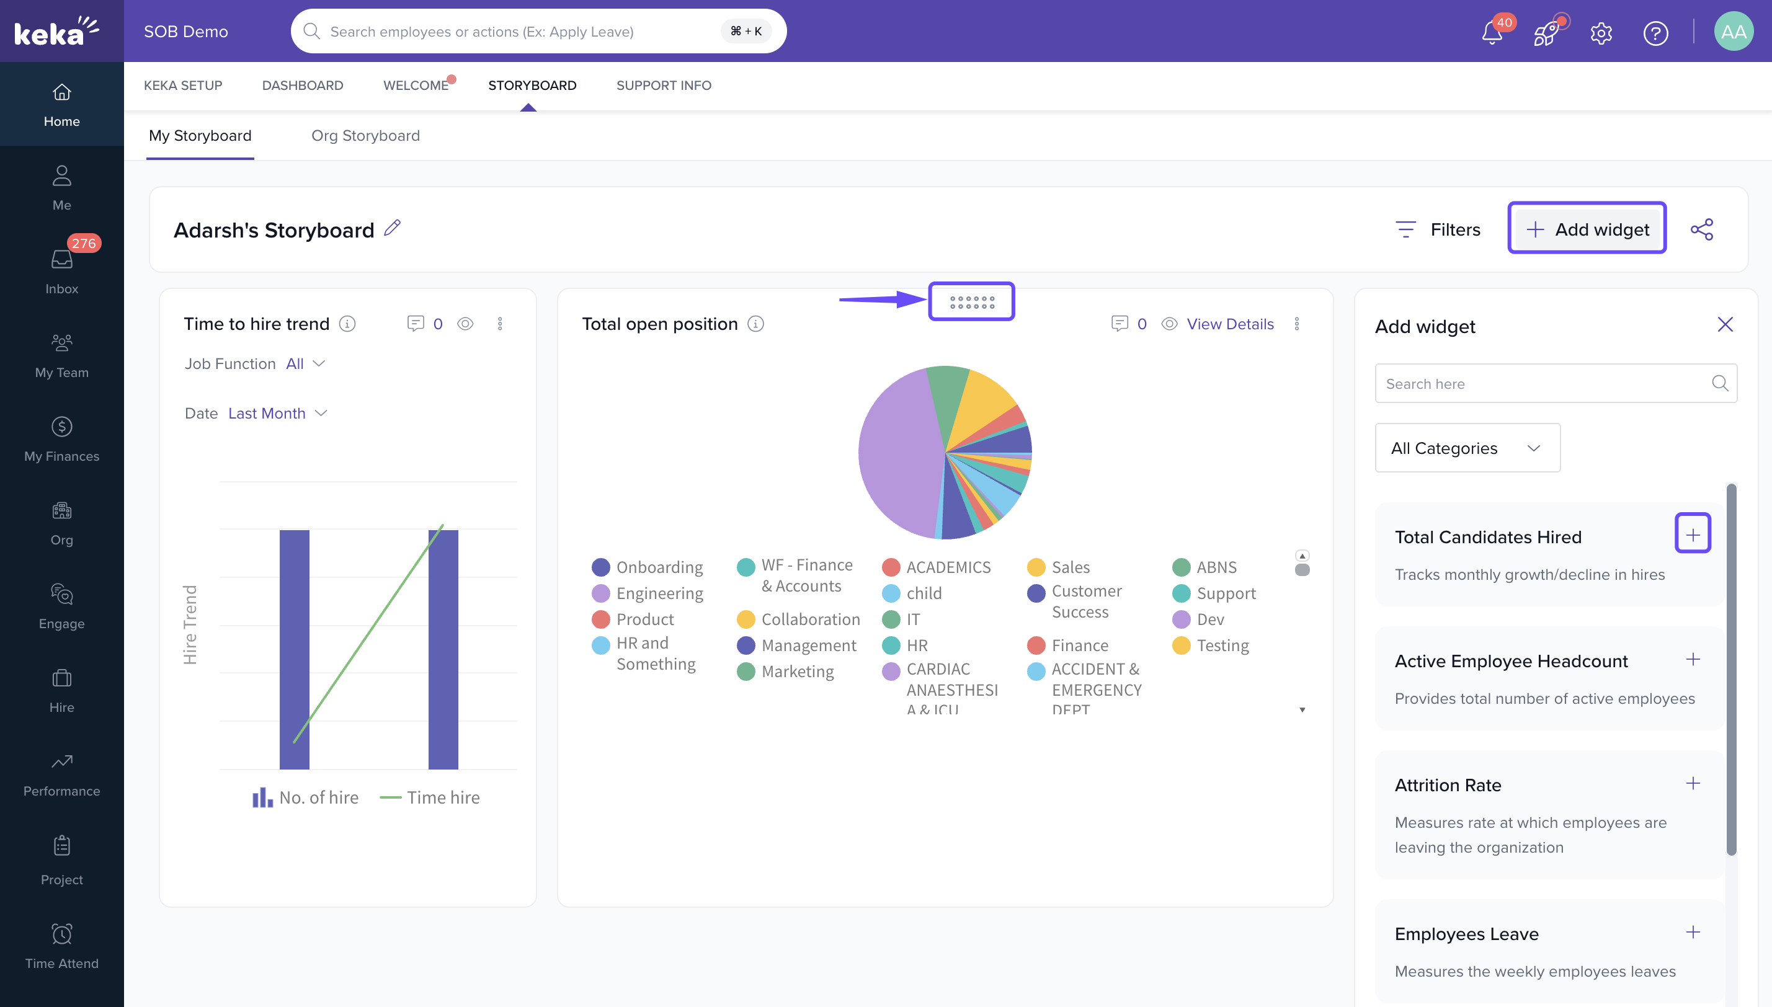Open Inbox in the sidebar

pos(61,270)
